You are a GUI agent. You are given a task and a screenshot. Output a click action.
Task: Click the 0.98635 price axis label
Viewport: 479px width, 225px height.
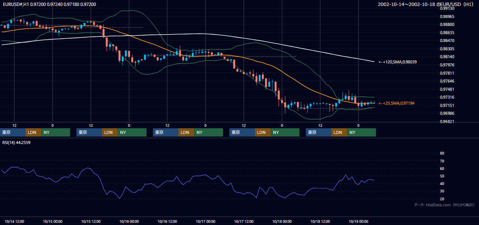click(447, 33)
